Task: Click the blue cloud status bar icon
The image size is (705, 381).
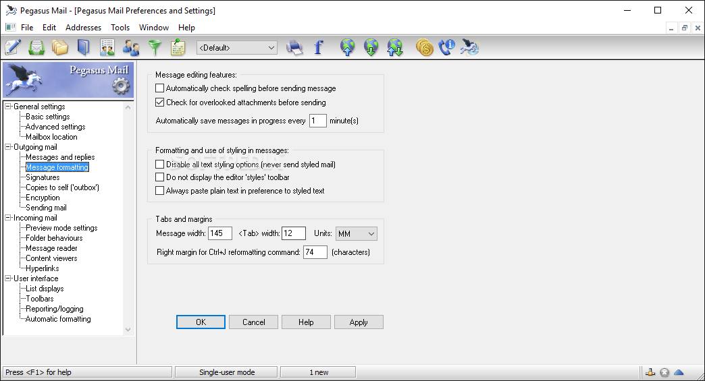Action: click(679, 372)
